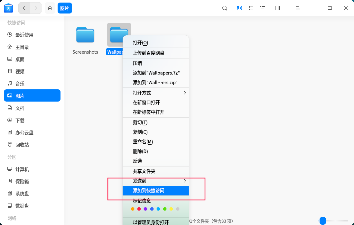This screenshot has width=354, height=225.
Task: Select 图片 in sidebar
Action: [x=32, y=95]
